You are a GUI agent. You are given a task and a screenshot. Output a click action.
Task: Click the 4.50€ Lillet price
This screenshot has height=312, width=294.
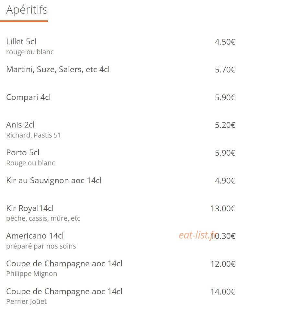[225, 42]
